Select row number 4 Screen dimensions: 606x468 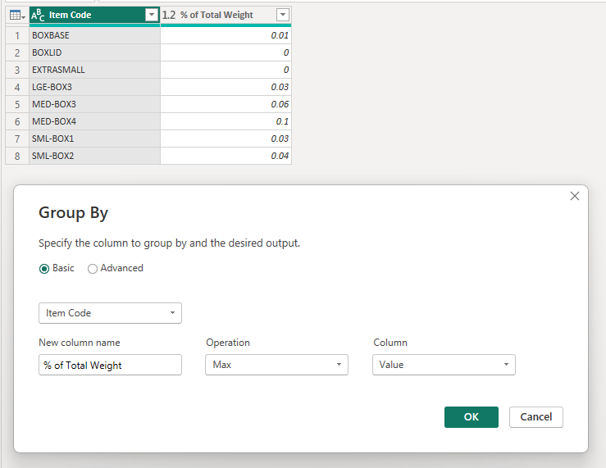(x=17, y=87)
